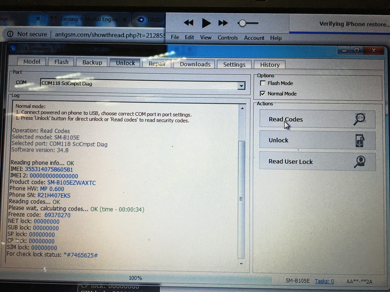Click the antgsm.com address bar URL

tap(109, 35)
